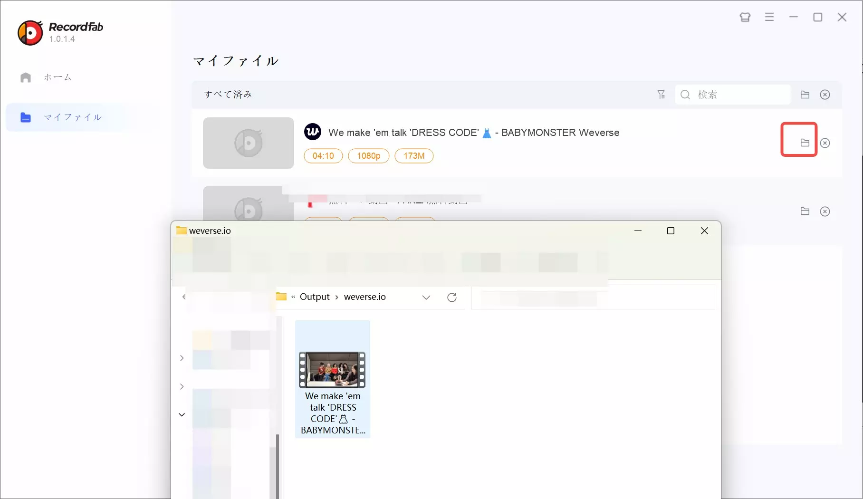The height and width of the screenshot is (499, 863).
Task: Click the すべて済み filter label
Action: (x=228, y=95)
